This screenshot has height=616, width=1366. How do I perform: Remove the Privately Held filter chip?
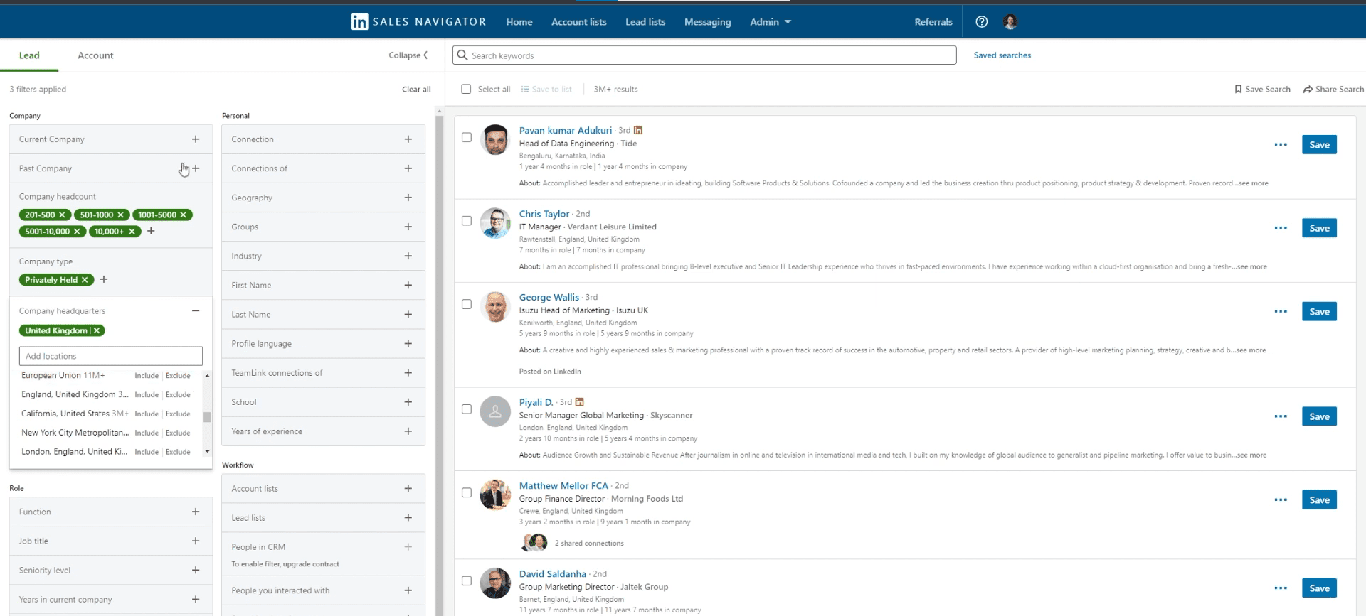pyautogui.click(x=85, y=280)
